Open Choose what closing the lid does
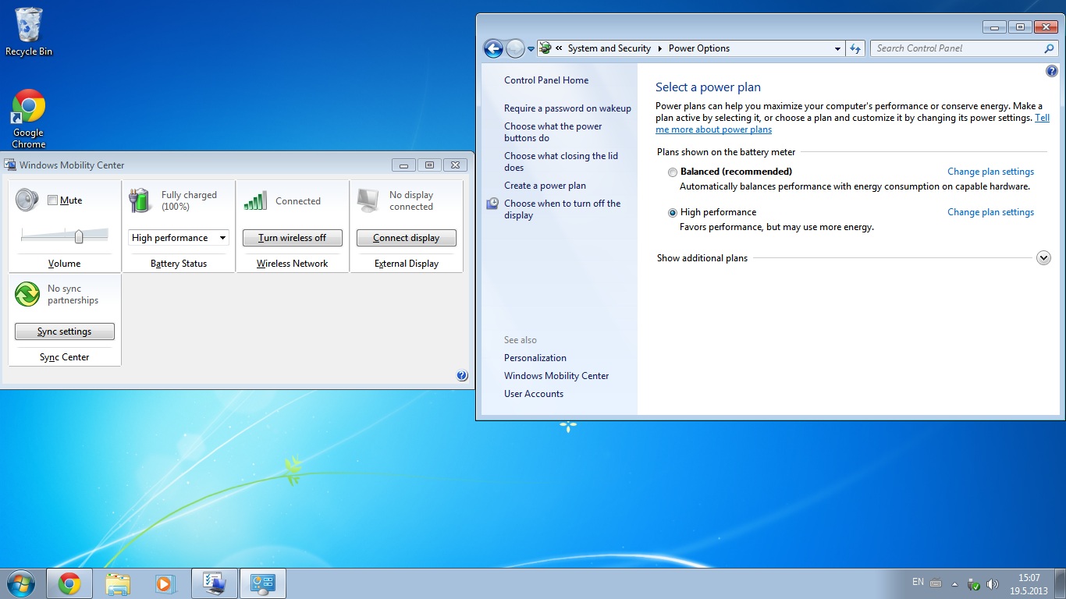Screen dimensions: 1066x599 (x=561, y=161)
